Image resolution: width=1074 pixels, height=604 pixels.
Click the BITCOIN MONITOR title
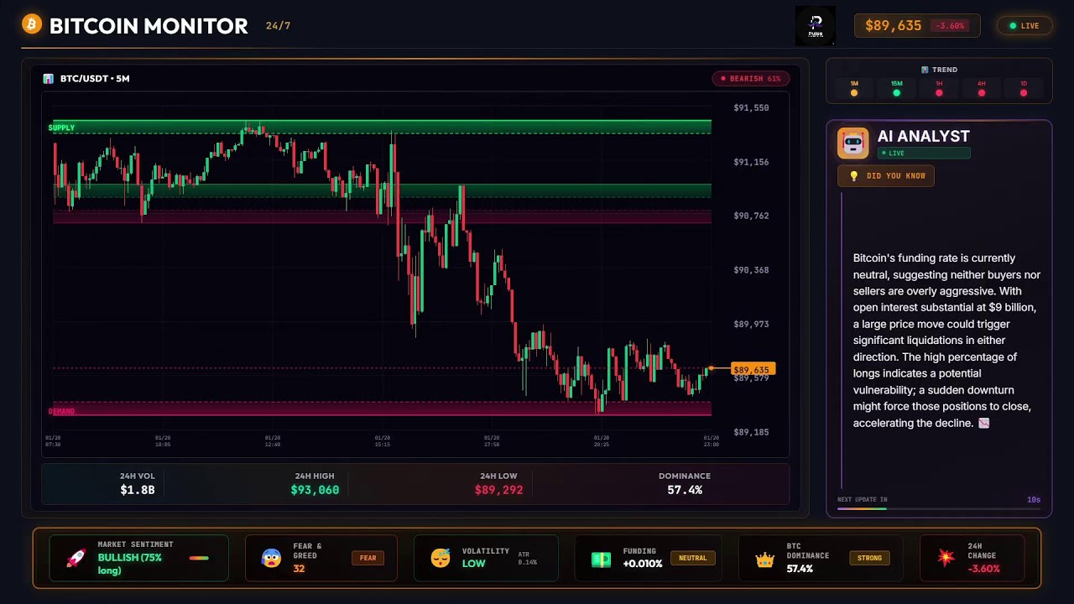tap(149, 26)
